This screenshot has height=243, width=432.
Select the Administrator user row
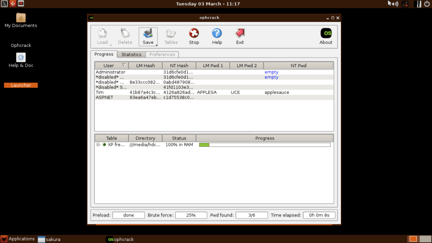point(214,72)
